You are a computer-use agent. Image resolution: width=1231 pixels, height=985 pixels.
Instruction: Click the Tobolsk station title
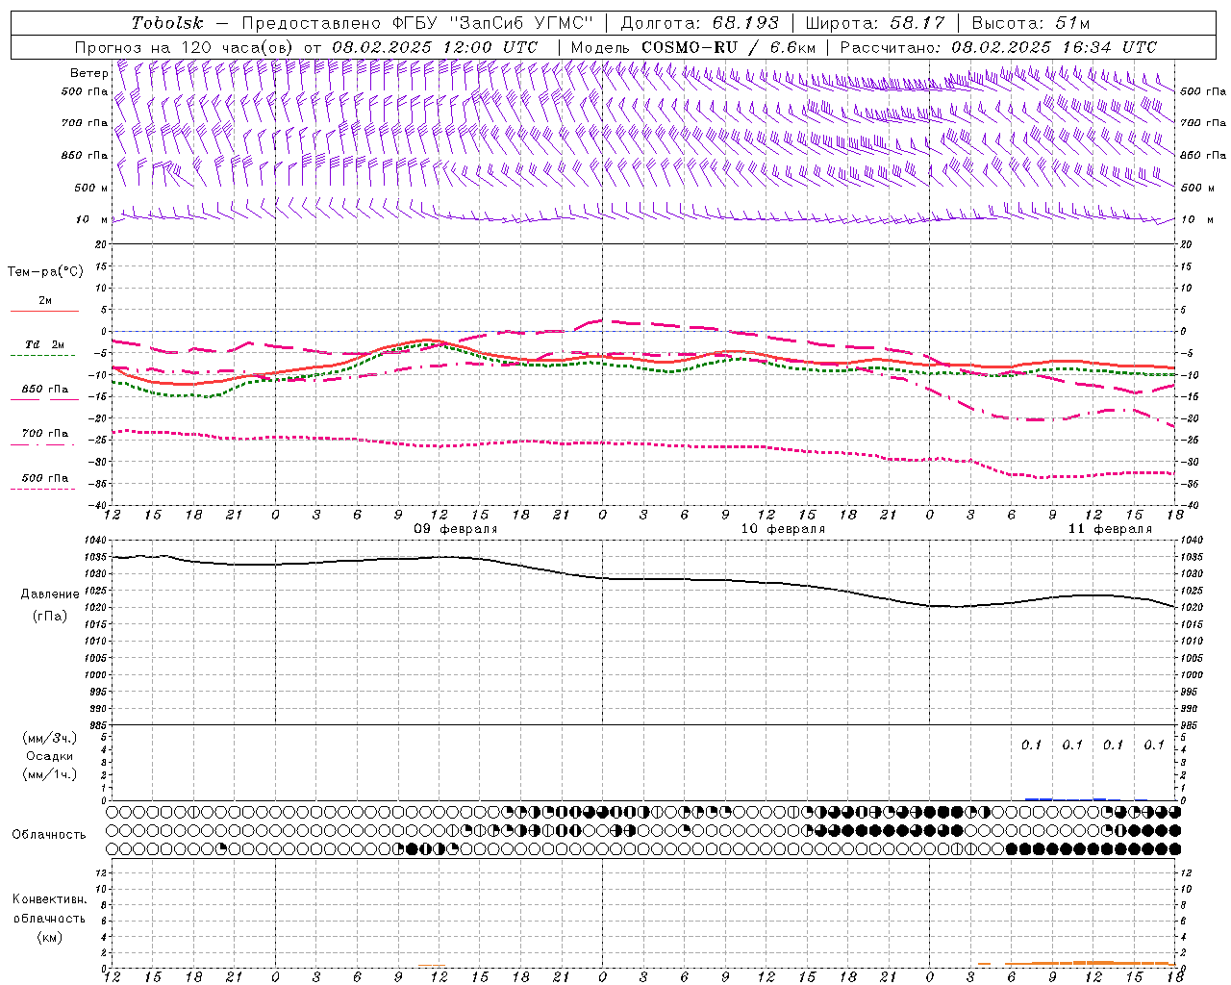tap(167, 23)
